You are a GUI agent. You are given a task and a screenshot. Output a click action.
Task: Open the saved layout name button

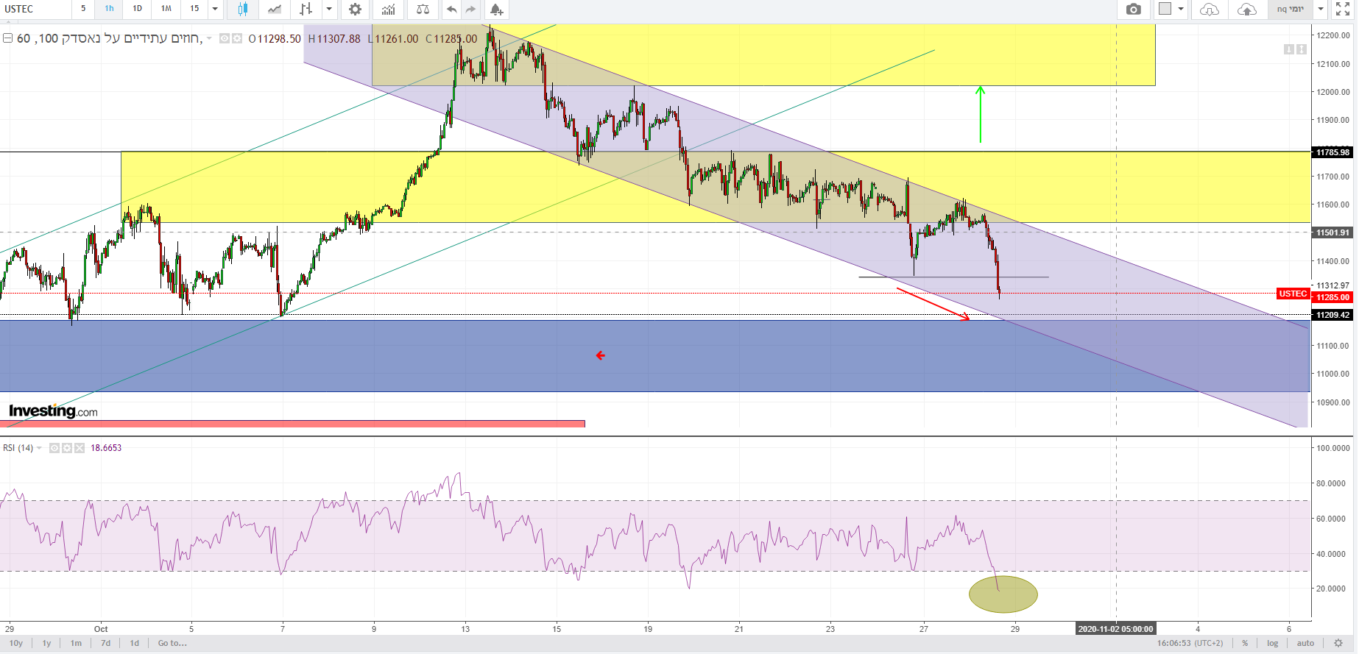pos(1290,9)
